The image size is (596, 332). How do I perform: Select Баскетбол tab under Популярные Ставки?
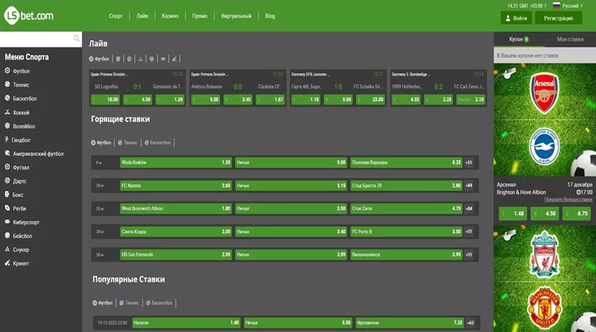tap(159, 303)
